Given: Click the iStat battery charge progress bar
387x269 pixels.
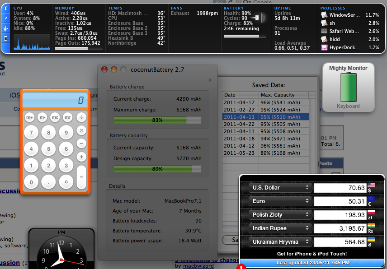Looking at the screenshot, I should 245,36.
